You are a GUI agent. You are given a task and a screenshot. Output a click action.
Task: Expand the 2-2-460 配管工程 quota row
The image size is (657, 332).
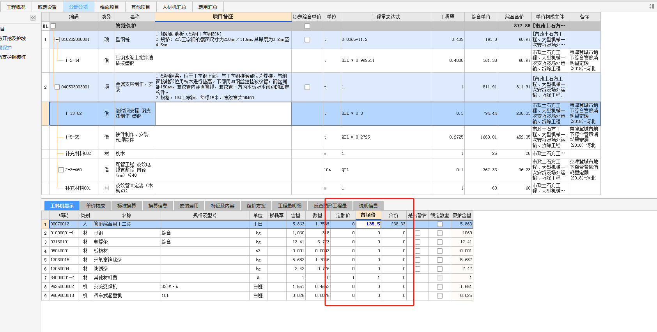pos(61,170)
